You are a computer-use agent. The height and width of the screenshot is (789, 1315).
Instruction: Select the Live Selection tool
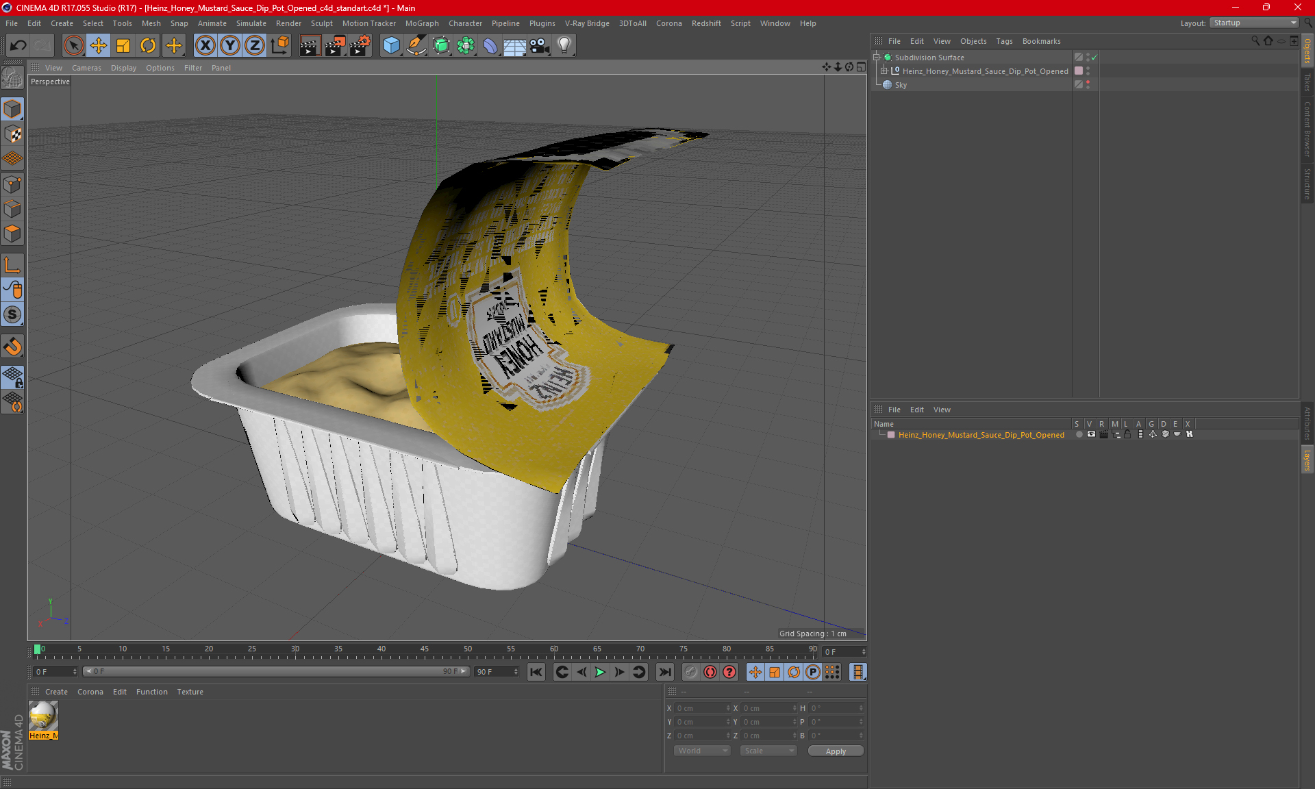73,46
